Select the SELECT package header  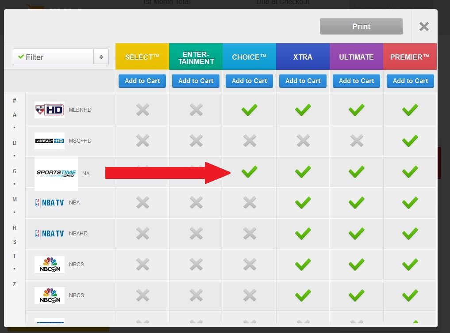142,57
